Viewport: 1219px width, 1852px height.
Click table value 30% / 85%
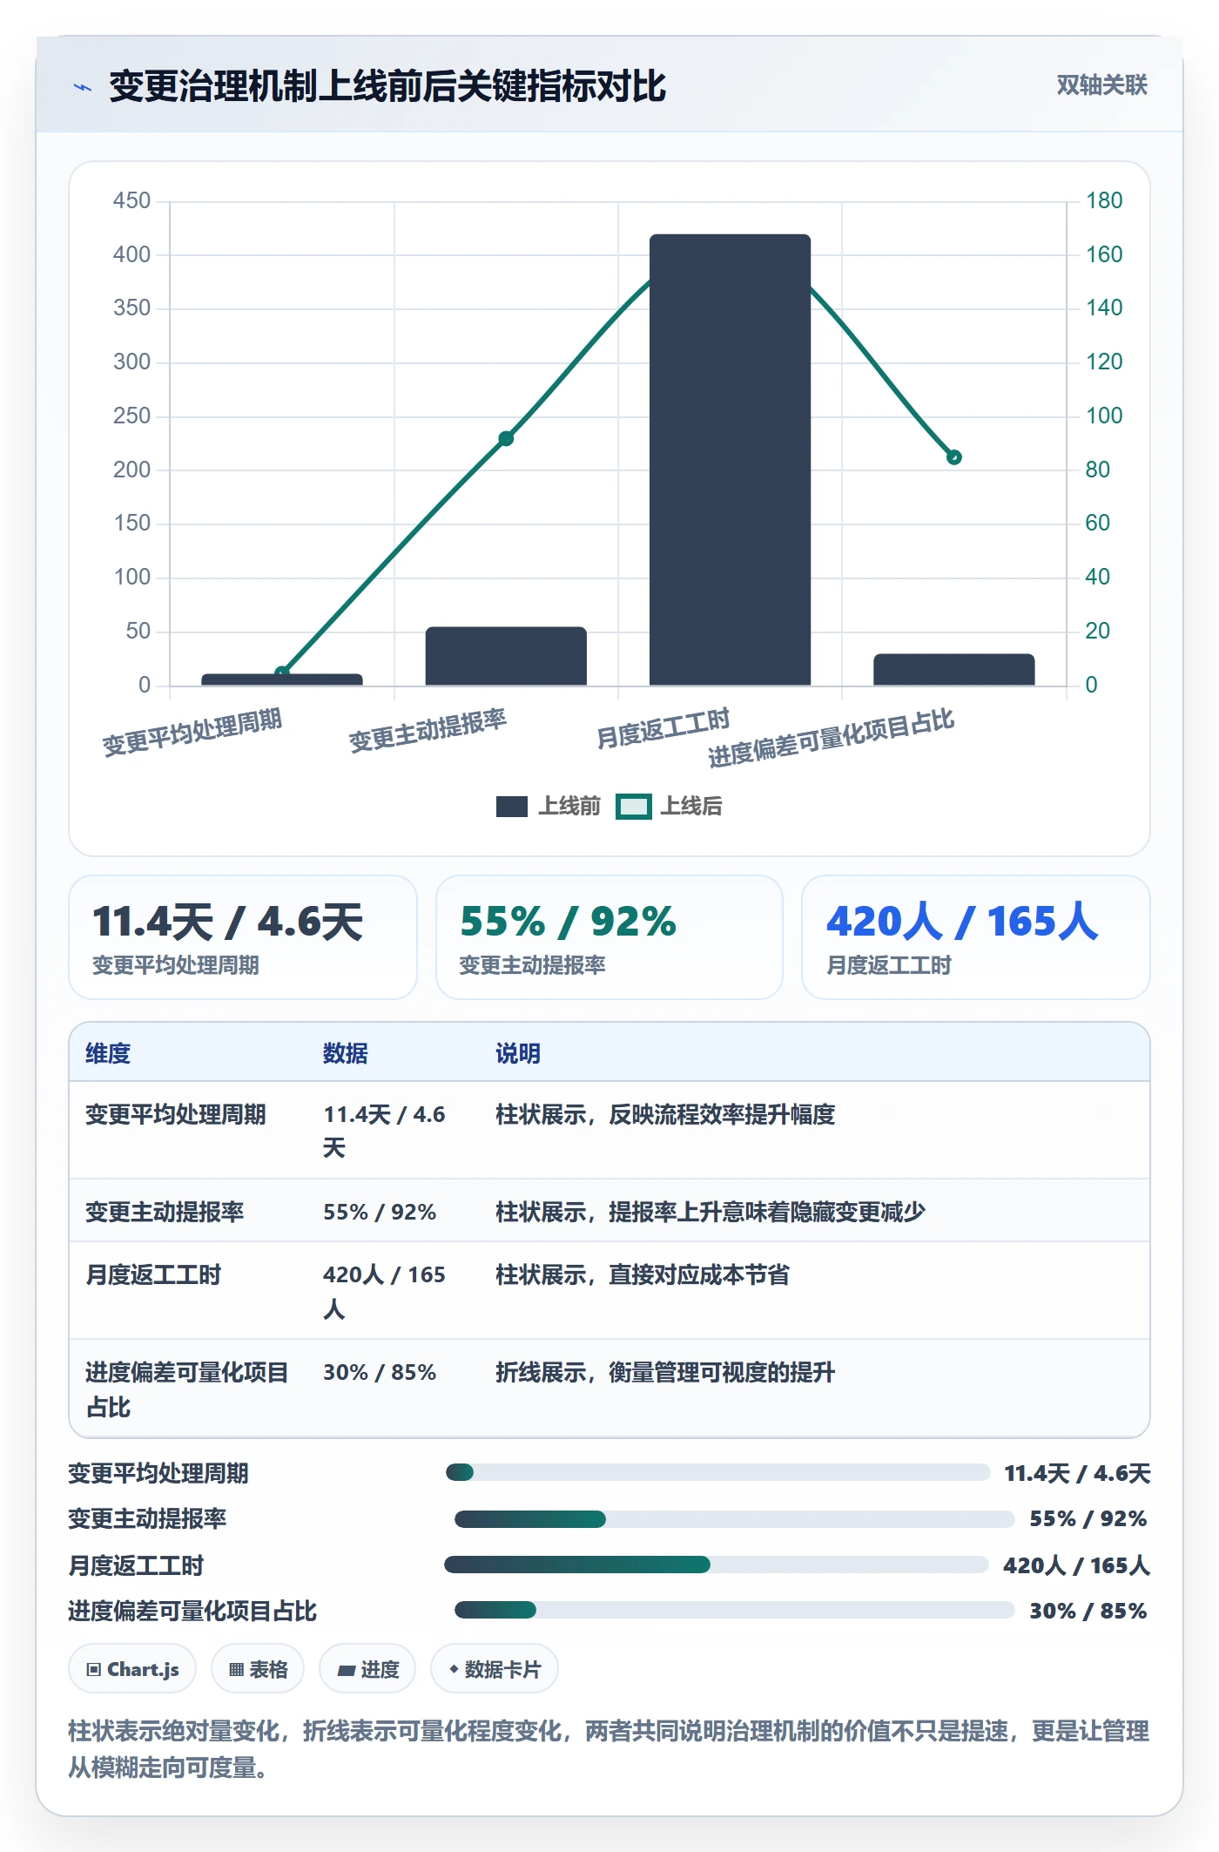click(x=380, y=1372)
